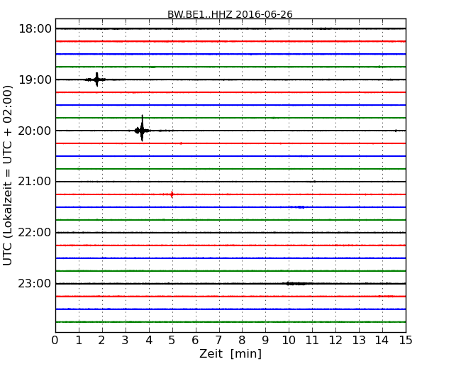This screenshot has width=461, height=369.
Task: Click the x-axis tick label 9
Action: click(x=265, y=340)
